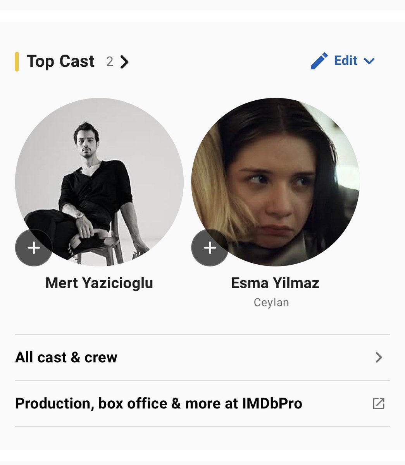Screen dimensions: 405x465
Task: Select the Ceylan character link
Action: click(x=271, y=302)
